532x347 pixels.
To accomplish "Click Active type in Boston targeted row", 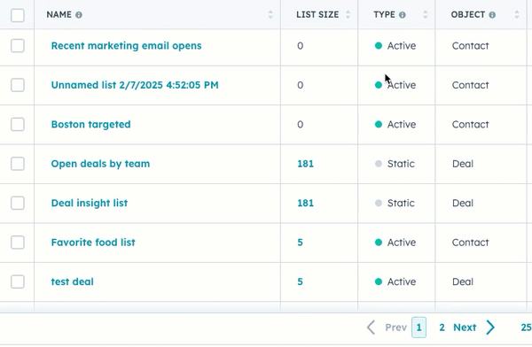I will point(395,124).
